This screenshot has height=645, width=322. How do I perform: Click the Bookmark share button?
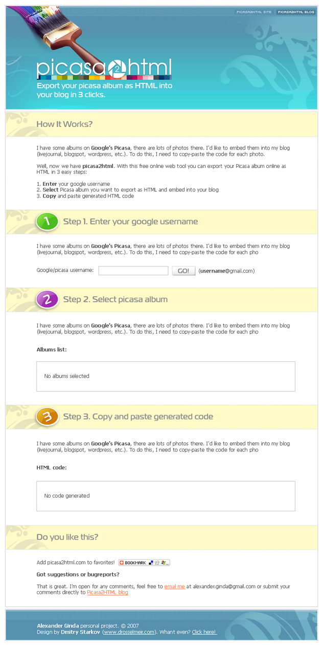(x=144, y=563)
